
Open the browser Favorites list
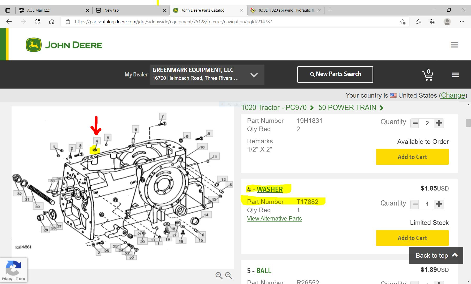[418, 22]
